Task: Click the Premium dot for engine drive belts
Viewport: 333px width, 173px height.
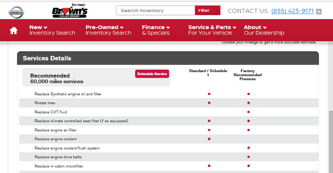Action: click(248, 157)
